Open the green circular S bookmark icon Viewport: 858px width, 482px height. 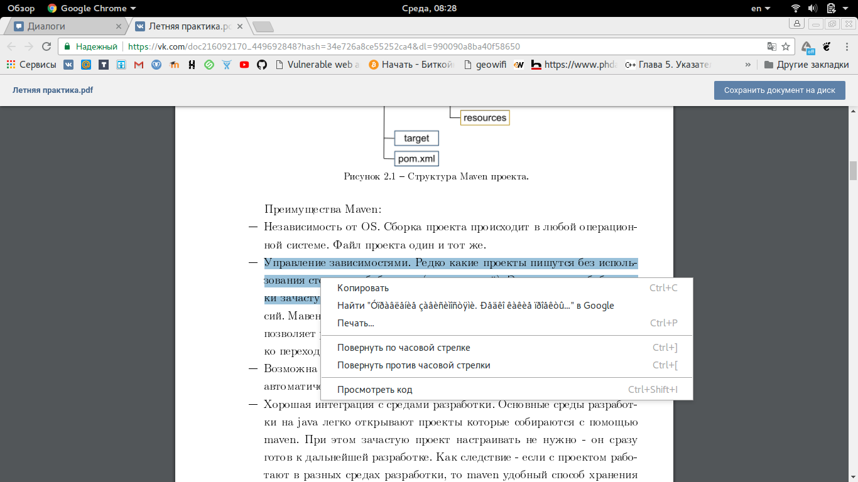pyautogui.click(x=209, y=64)
